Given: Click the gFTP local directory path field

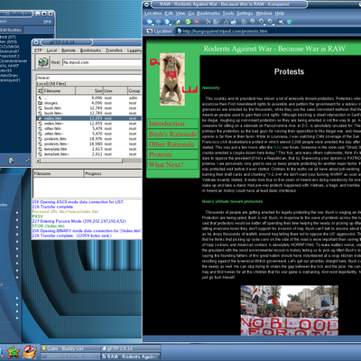Looking at the screenshot, I should coord(88,78).
